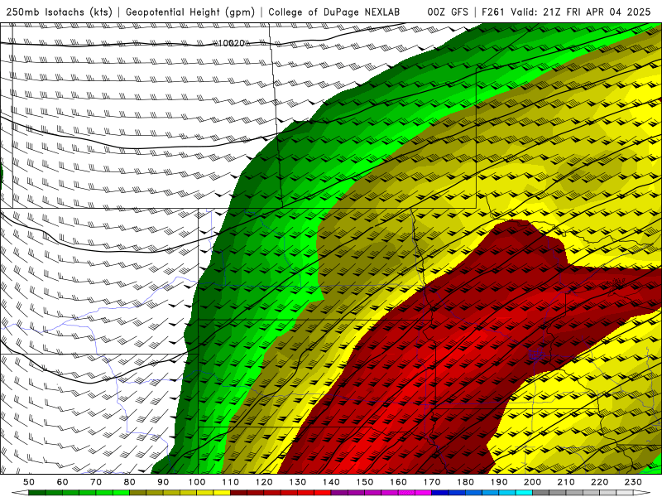Click the 100 value on the color scale
Image resolution: width=662 pixels, height=497 pixels.
tap(197, 482)
